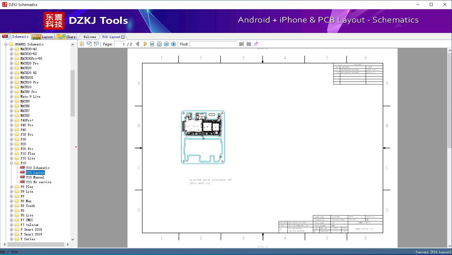Screen dimensions: 452x255
Task: Click the tree horizontal scroll right arrow
Action: pos(67,244)
